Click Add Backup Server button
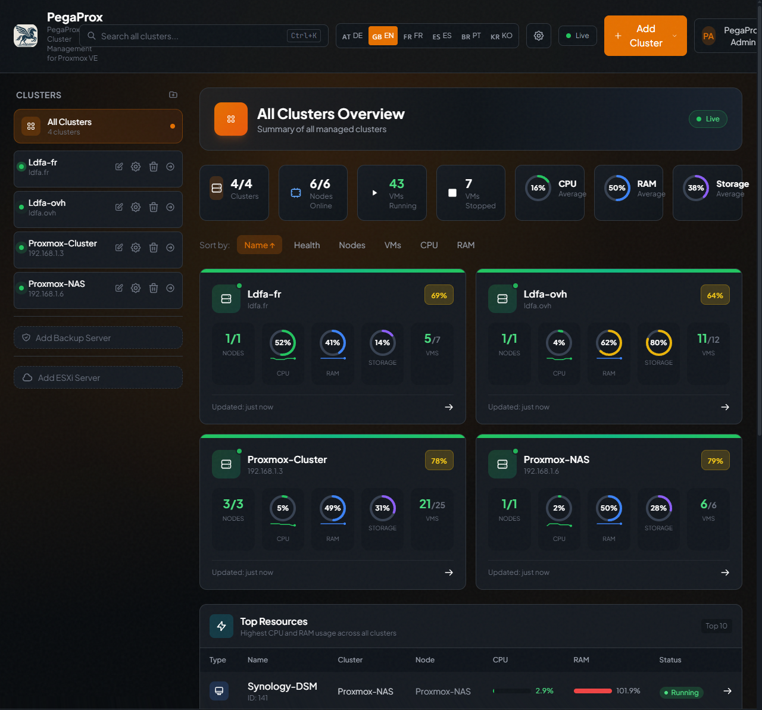This screenshot has height=710, width=762. pos(98,337)
